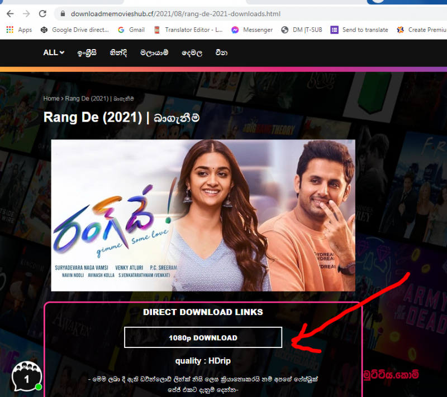Open the chat bubble widget showing 1
The width and height of the screenshot is (447, 397).
pos(27,376)
